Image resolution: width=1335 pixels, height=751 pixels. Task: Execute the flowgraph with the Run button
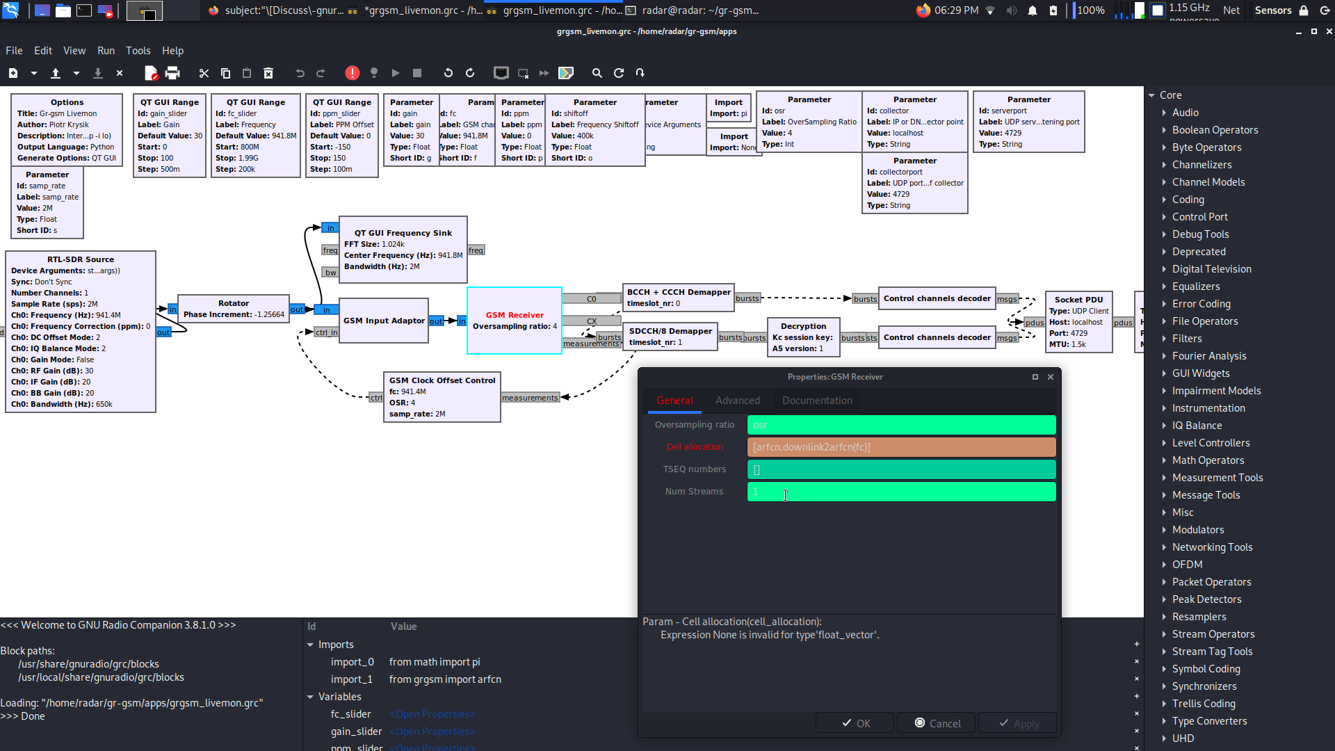coord(396,73)
